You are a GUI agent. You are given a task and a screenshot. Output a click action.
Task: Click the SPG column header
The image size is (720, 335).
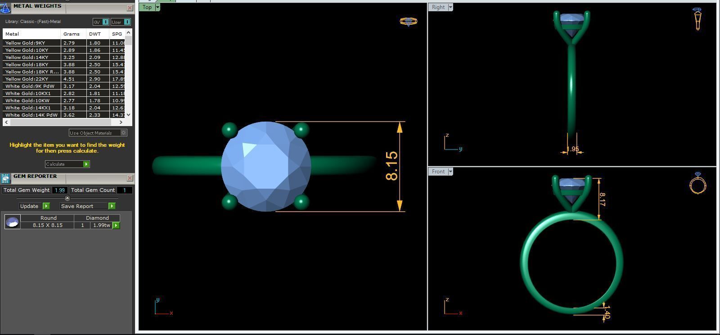[x=117, y=34]
